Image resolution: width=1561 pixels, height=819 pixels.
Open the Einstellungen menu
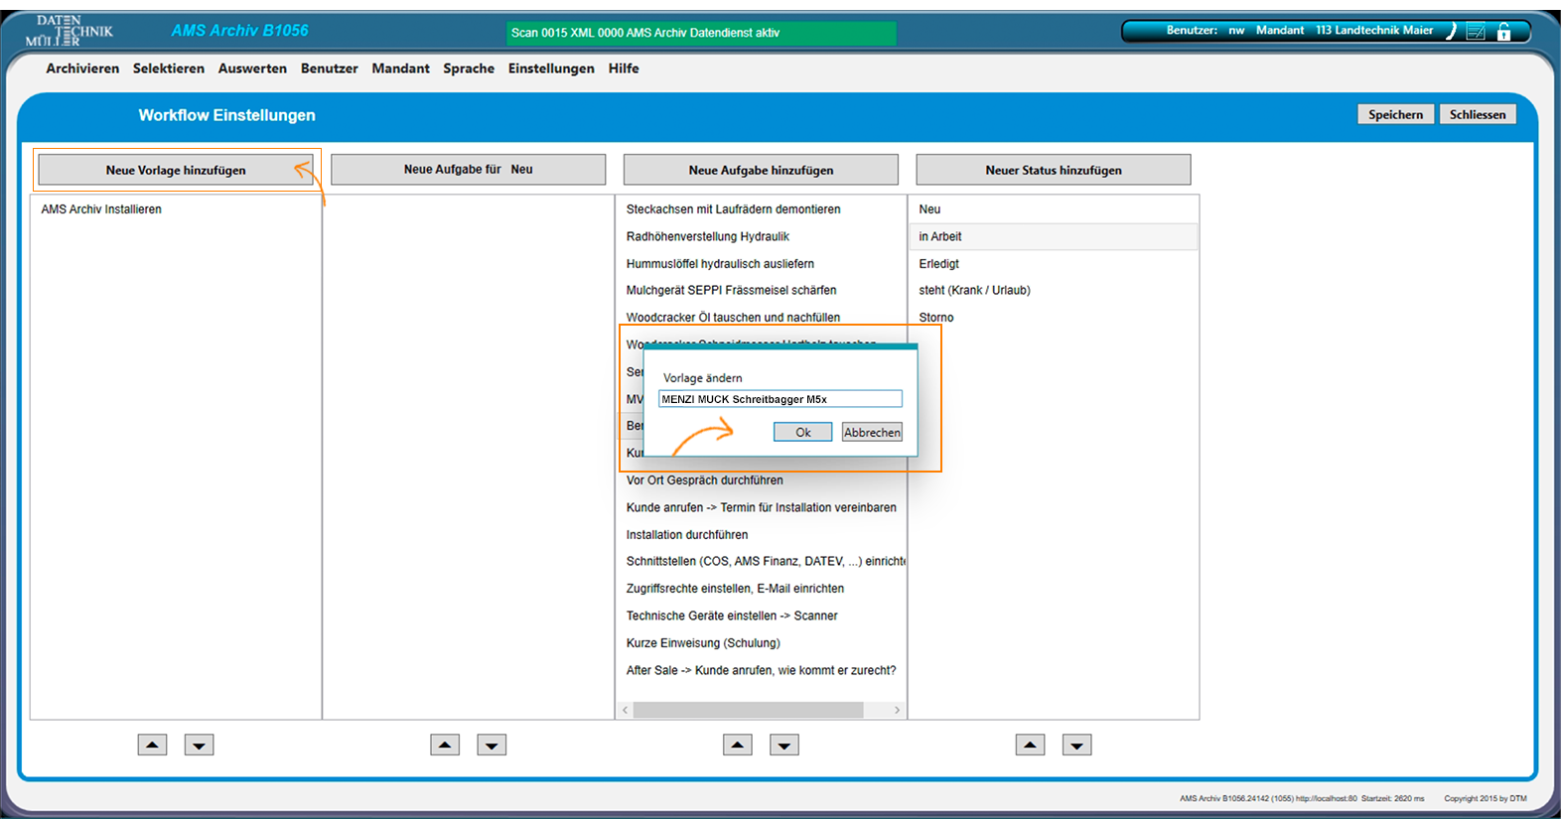click(551, 68)
